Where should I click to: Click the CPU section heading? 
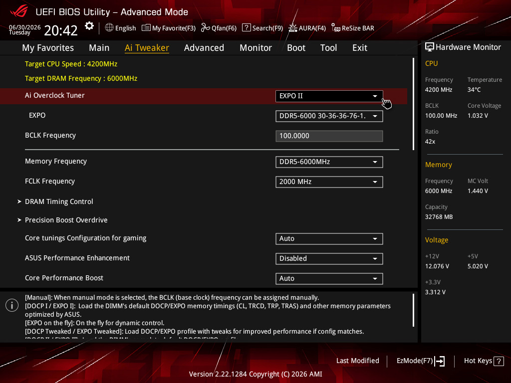tap(431, 63)
